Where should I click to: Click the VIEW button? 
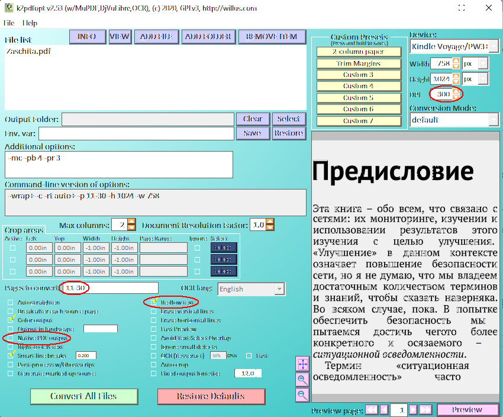point(120,37)
